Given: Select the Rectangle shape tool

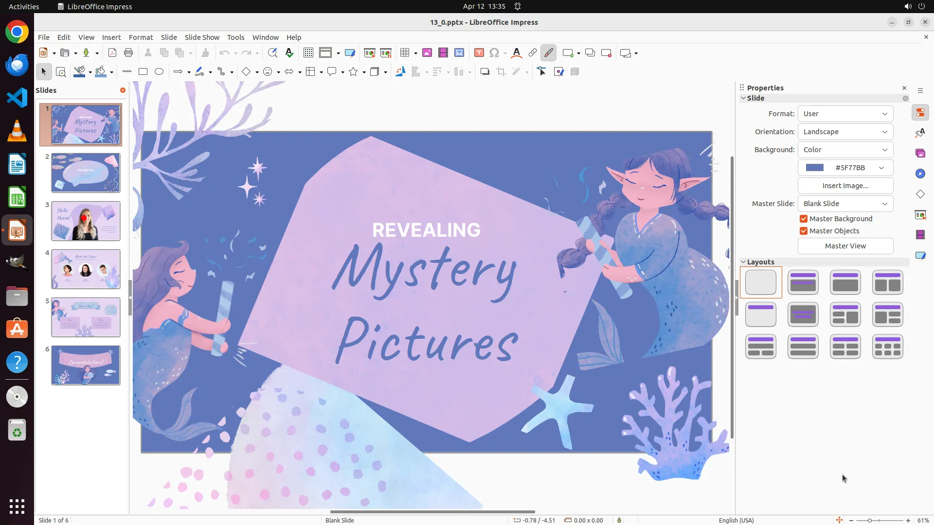Looking at the screenshot, I should click(x=143, y=72).
